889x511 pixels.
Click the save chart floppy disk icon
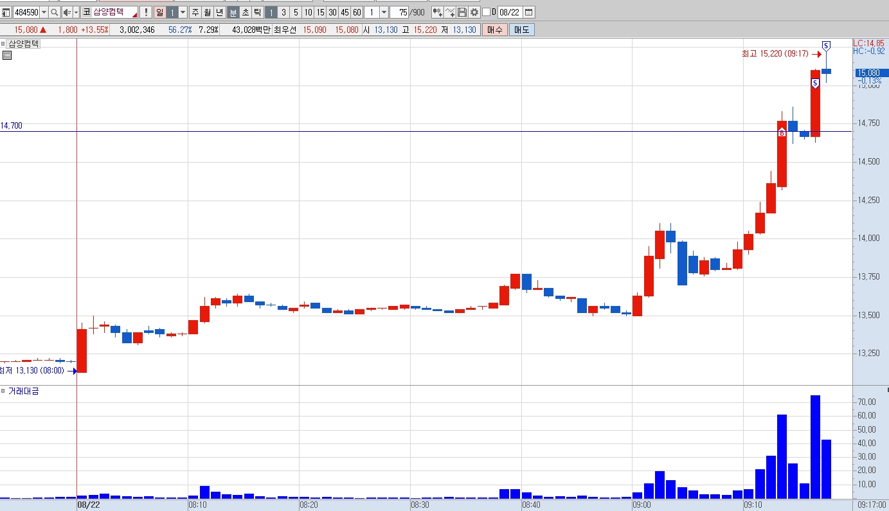click(x=462, y=12)
